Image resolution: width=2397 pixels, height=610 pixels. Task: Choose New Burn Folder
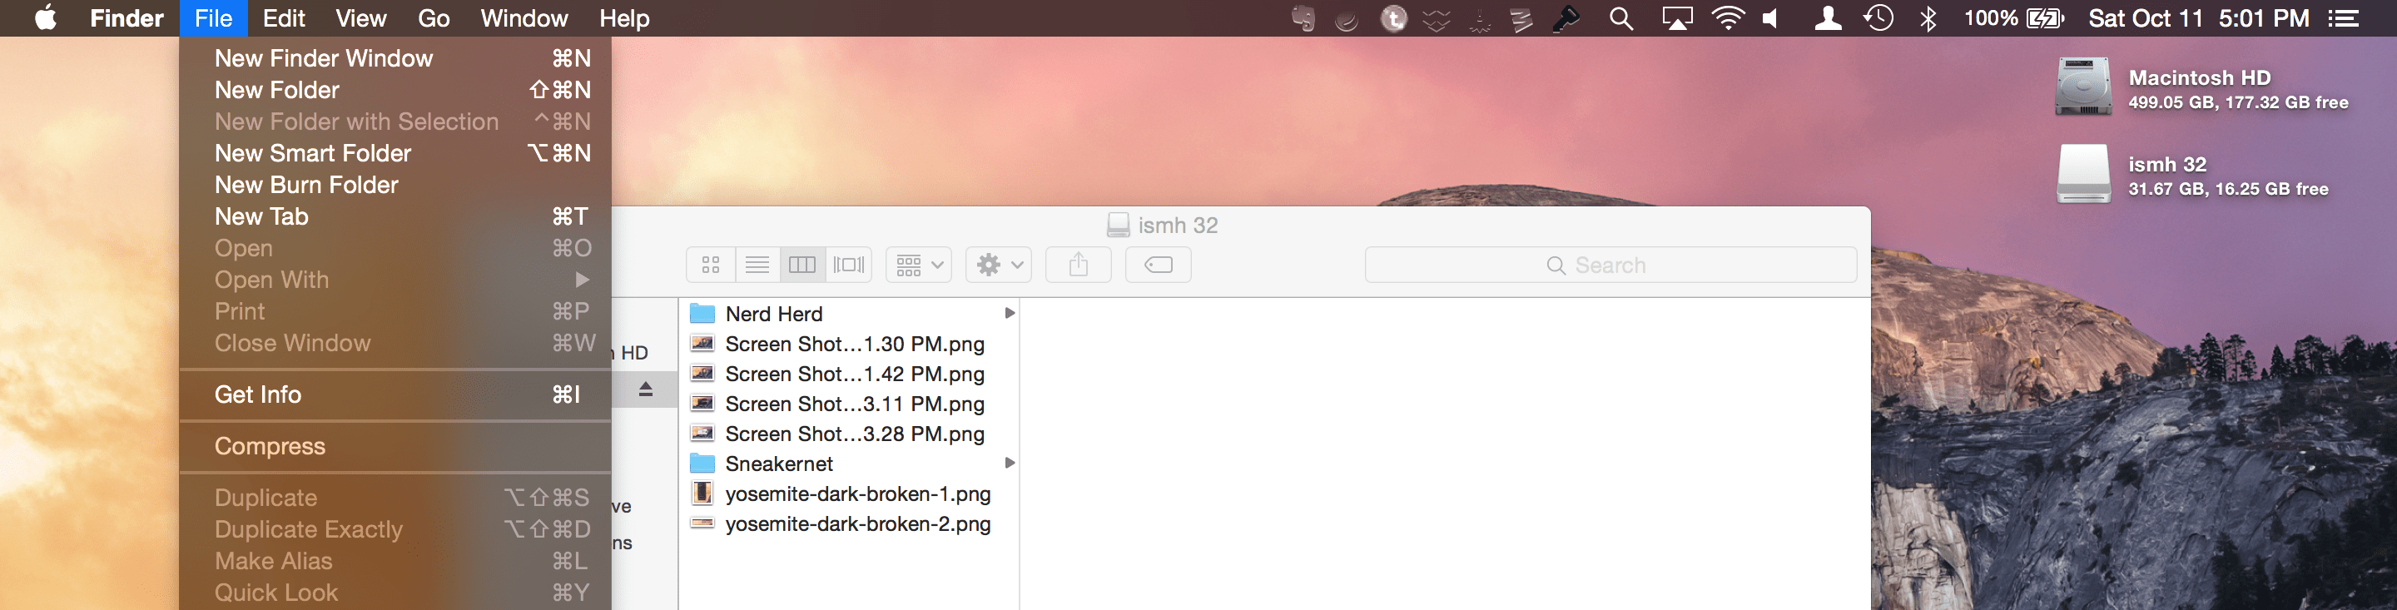pos(395,185)
